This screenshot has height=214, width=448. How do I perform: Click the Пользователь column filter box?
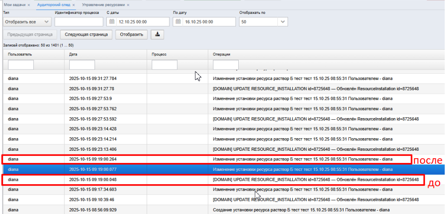(x=21, y=65)
